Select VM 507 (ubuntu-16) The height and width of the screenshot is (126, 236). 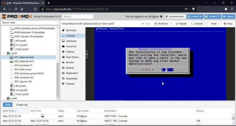tap(21, 82)
